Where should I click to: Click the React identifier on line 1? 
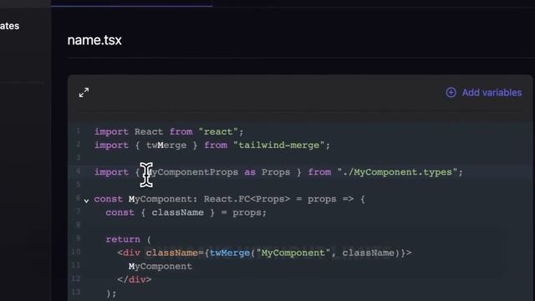pos(149,132)
